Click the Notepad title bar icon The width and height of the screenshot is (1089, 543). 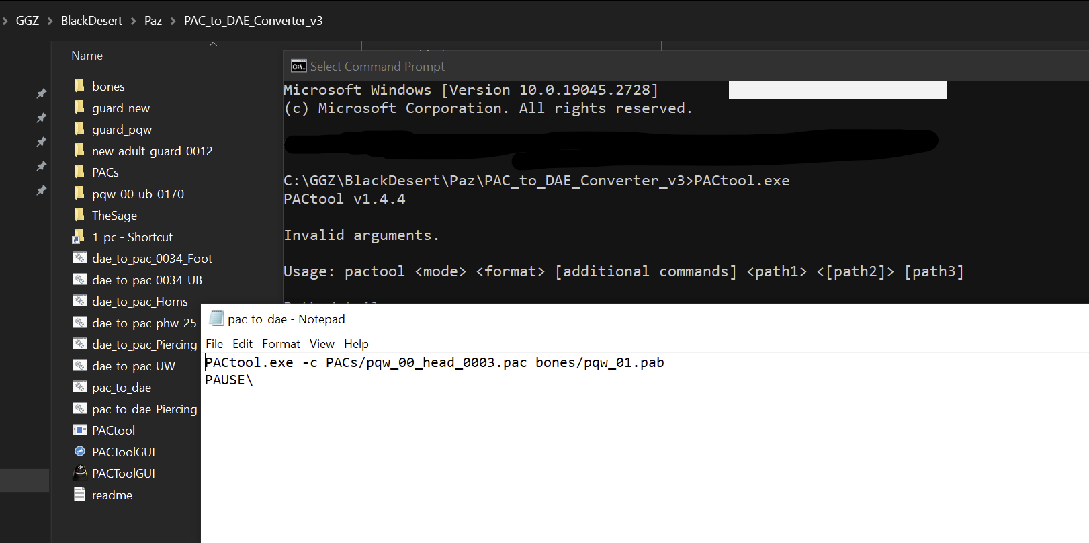tap(216, 319)
